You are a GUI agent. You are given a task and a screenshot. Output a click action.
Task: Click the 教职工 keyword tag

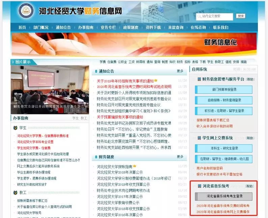click(219, 62)
